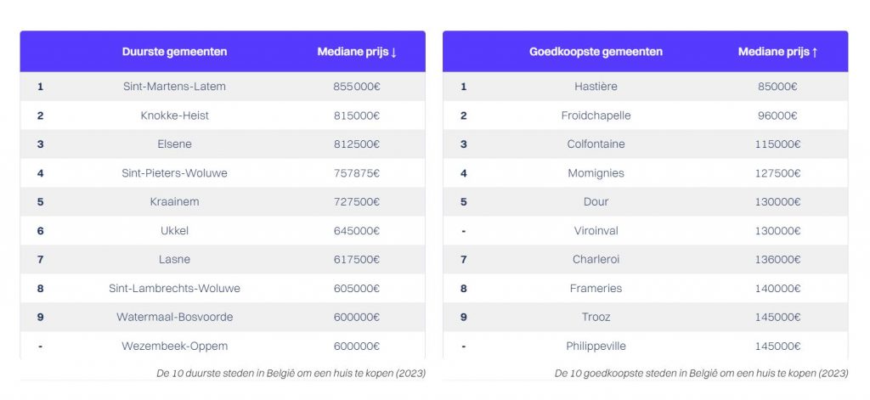Select the Watermaal-Bosvoorde row name

[x=174, y=318]
